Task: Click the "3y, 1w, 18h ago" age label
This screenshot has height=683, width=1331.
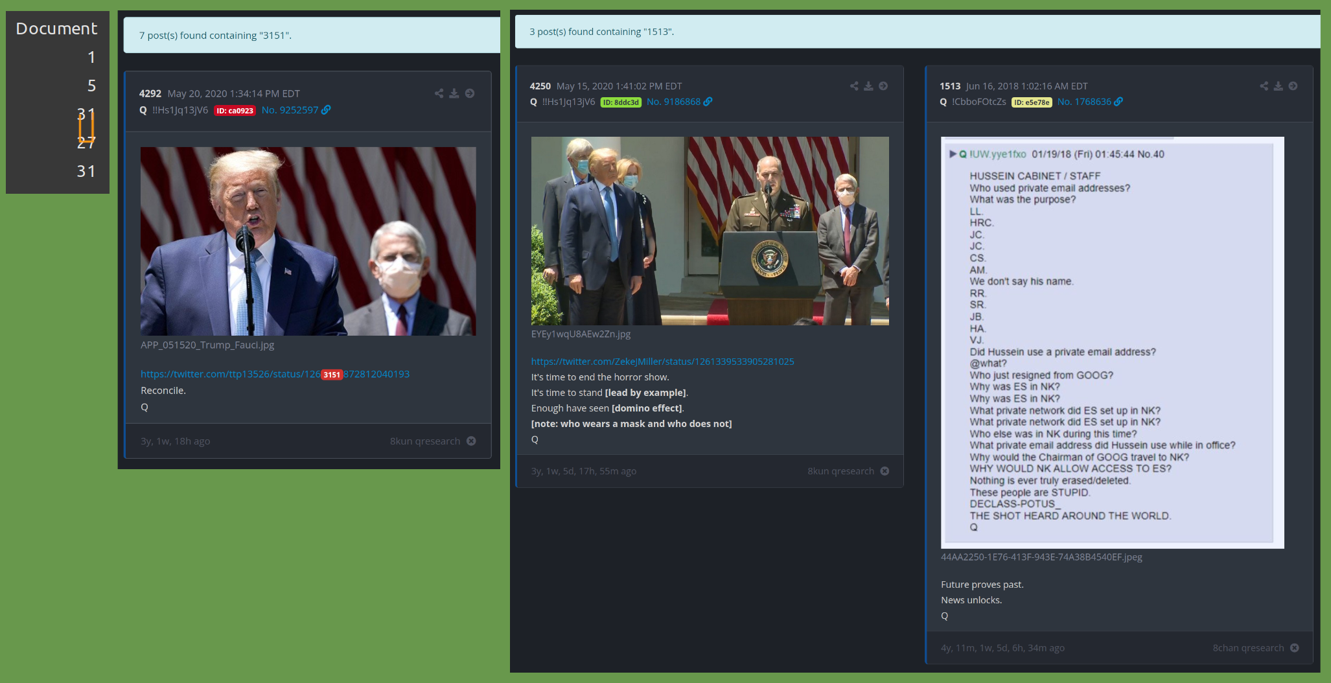Action: pos(176,441)
